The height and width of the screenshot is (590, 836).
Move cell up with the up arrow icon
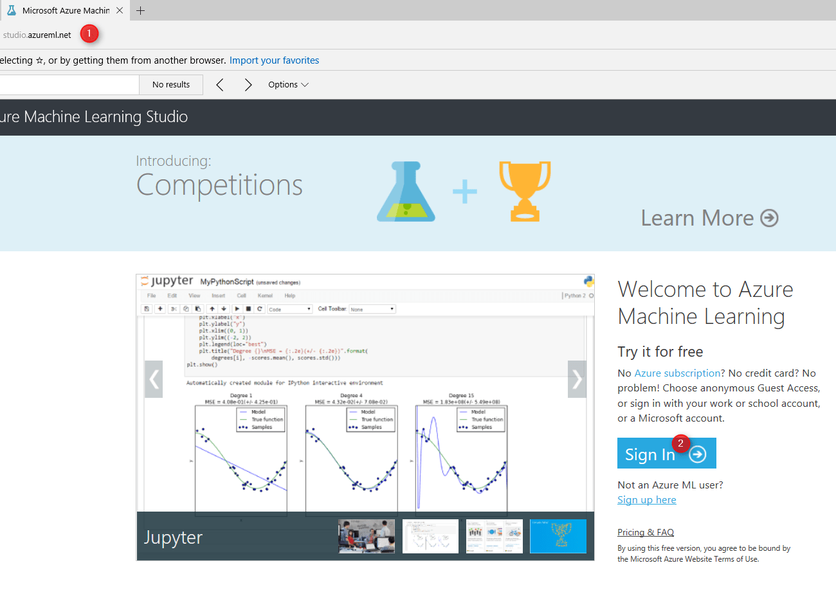pos(212,308)
